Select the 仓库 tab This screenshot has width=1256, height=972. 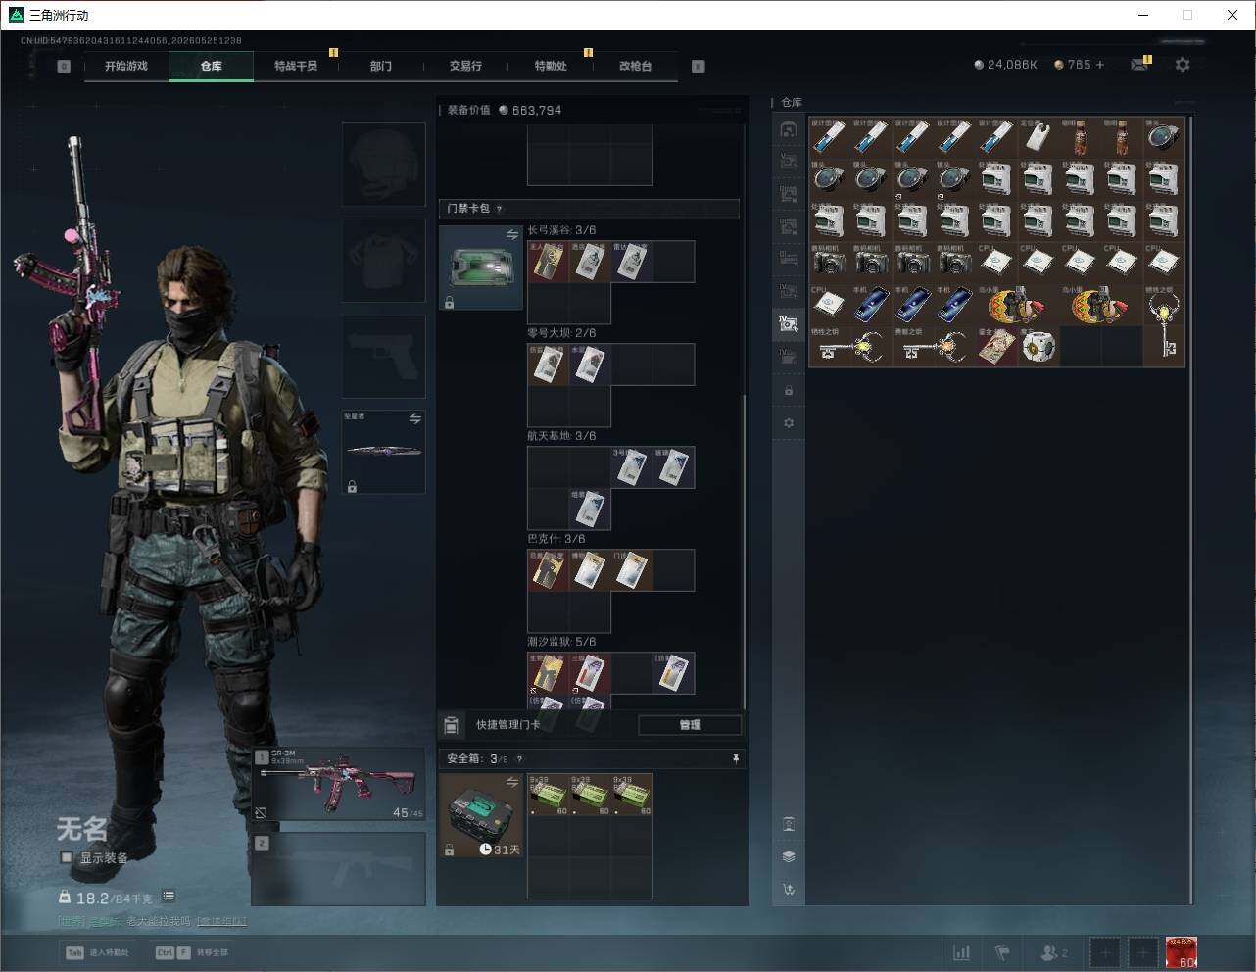[212, 66]
